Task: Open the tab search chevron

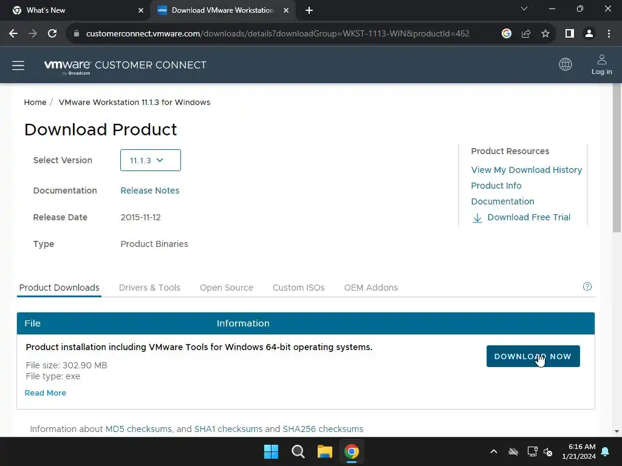Action: point(524,8)
